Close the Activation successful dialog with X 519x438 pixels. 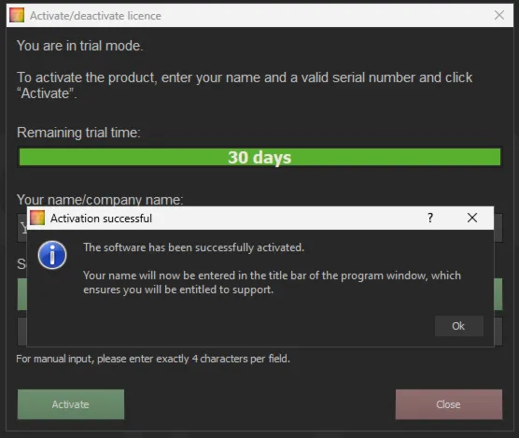[x=472, y=218]
